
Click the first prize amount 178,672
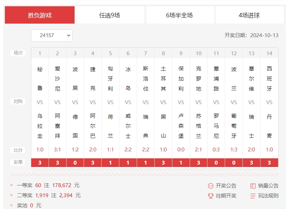(62, 185)
